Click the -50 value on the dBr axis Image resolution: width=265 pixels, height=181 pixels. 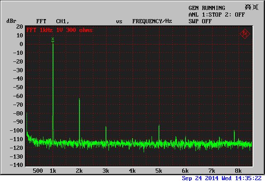[x=18, y=87]
